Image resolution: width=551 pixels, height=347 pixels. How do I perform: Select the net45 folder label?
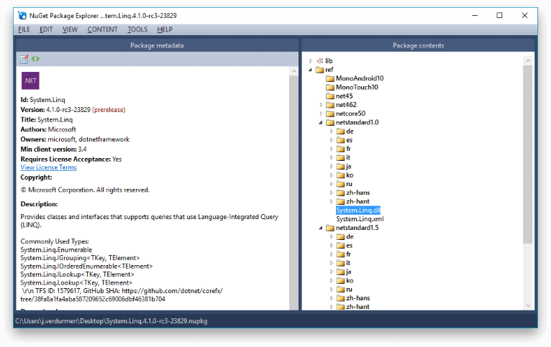[344, 96]
